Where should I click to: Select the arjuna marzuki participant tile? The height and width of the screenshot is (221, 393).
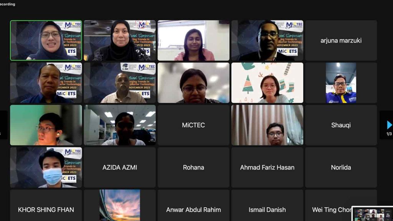[x=341, y=40]
